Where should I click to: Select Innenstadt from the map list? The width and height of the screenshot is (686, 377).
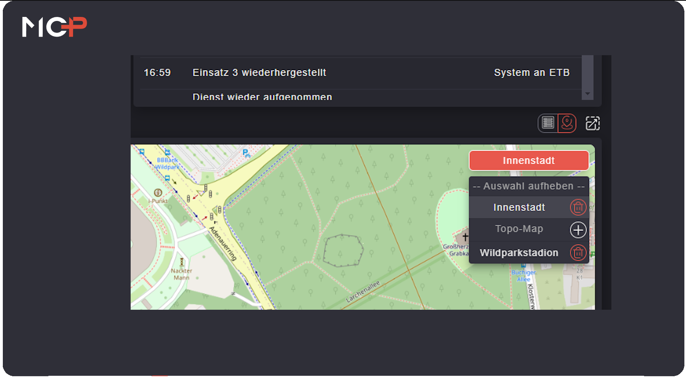[519, 207]
